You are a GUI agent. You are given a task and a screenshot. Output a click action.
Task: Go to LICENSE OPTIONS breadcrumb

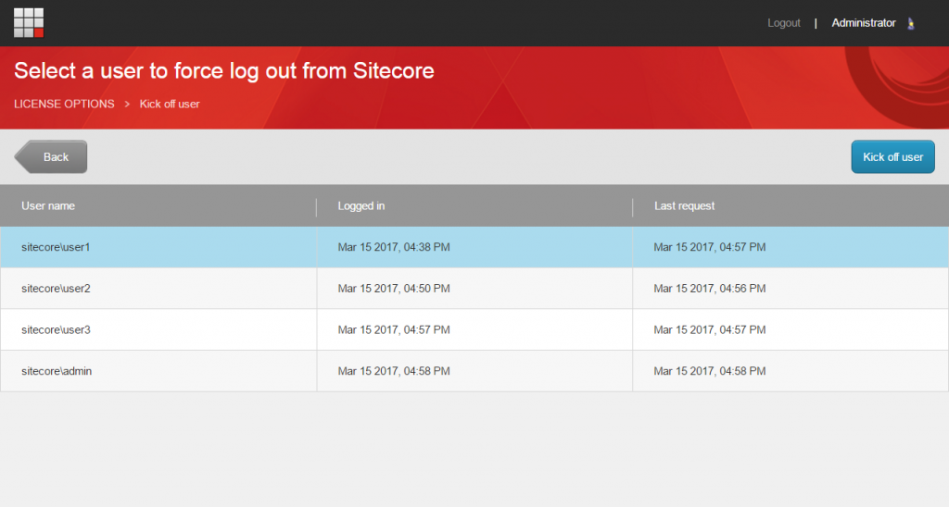tap(64, 104)
